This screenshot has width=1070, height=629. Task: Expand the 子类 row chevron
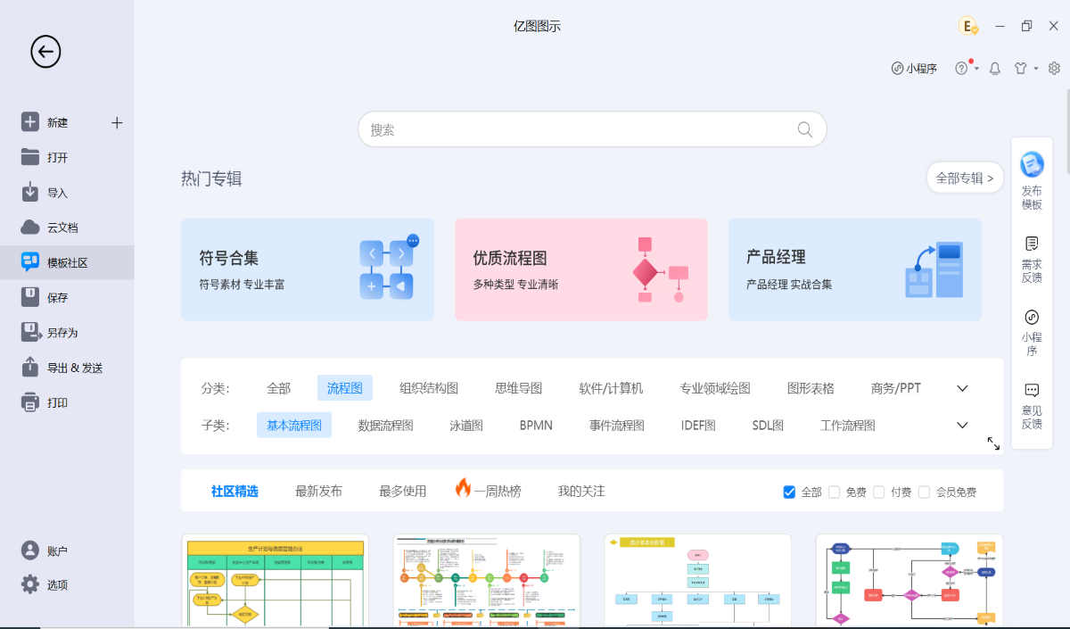coord(962,426)
